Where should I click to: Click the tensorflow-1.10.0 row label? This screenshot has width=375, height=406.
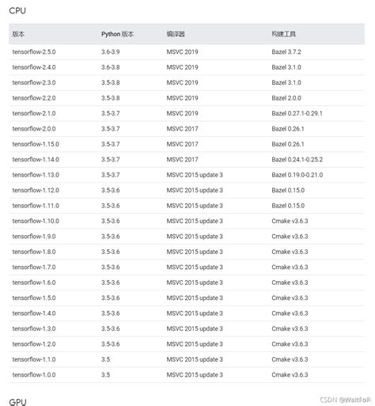pos(36,221)
